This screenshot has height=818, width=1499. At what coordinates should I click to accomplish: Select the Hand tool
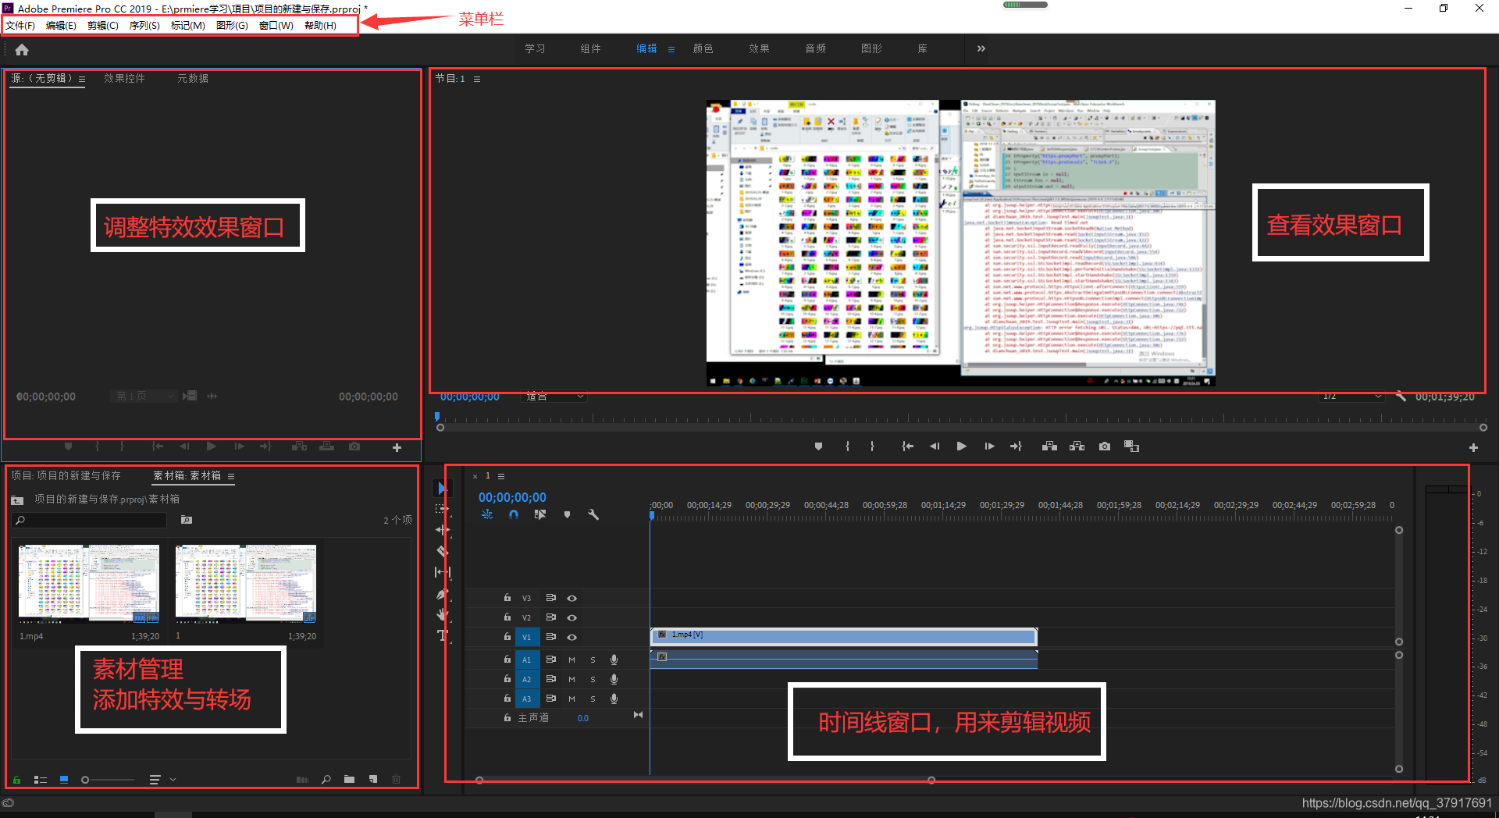pos(442,615)
